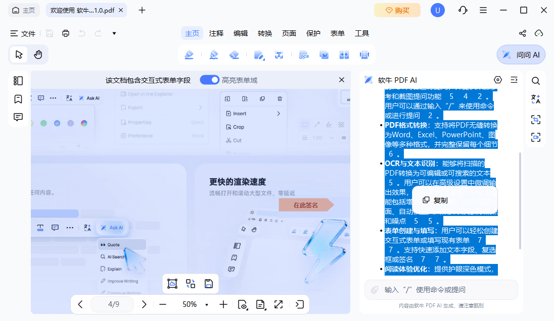Open the bookmarks panel
The width and height of the screenshot is (554, 321).
pyautogui.click(x=18, y=99)
